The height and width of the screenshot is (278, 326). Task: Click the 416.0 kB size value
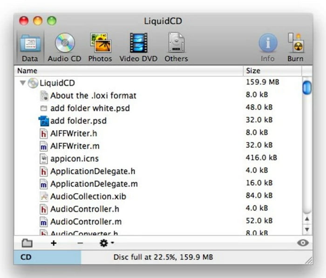(x=261, y=158)
